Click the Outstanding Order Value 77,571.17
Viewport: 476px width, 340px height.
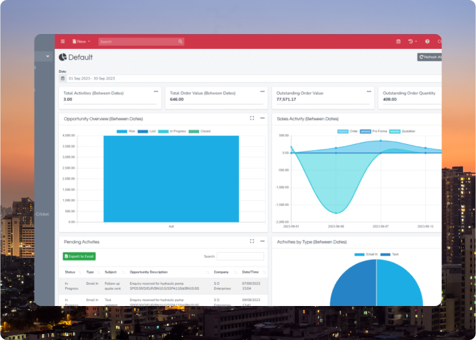(x=286, y=99)
